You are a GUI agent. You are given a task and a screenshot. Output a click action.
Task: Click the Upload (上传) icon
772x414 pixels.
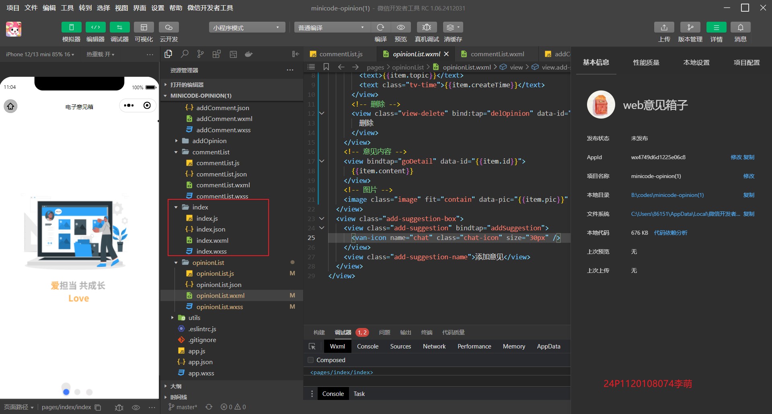[664, 27]
